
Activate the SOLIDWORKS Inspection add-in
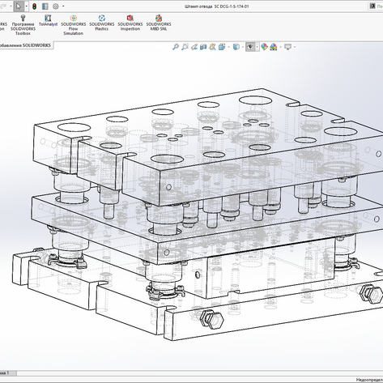(x=130, y=23)
